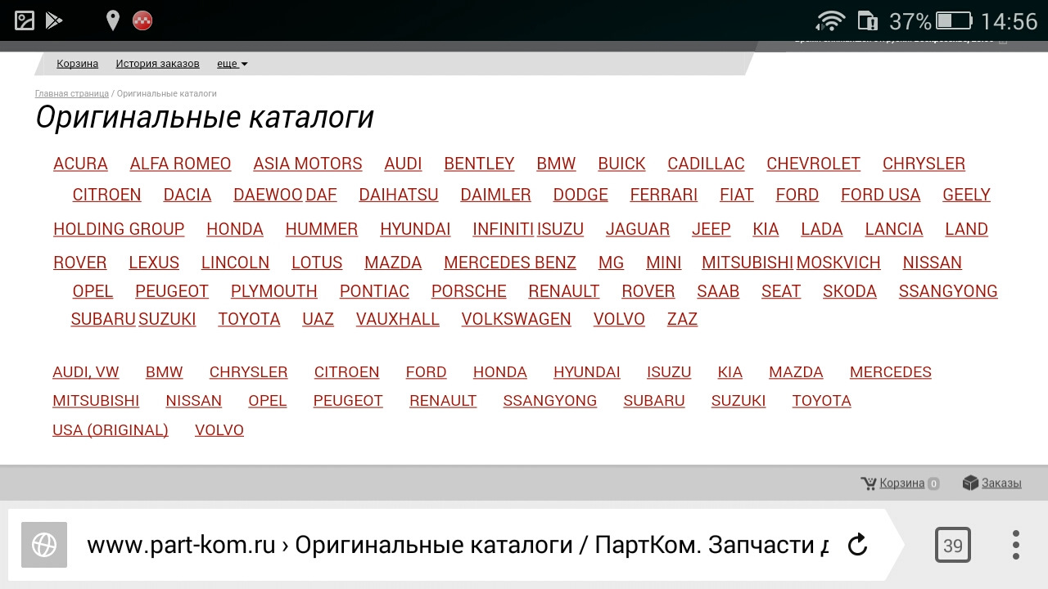
Task: Reload the page with the refresh arrow
Action: pos(857,545)
